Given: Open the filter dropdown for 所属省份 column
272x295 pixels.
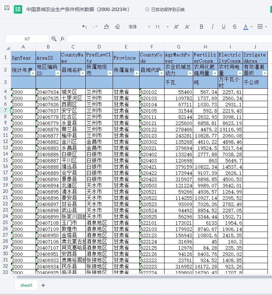Looking at the screenshot, I should coord(136,73).
